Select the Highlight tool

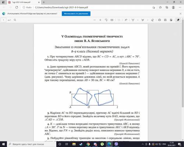[143, 20]
